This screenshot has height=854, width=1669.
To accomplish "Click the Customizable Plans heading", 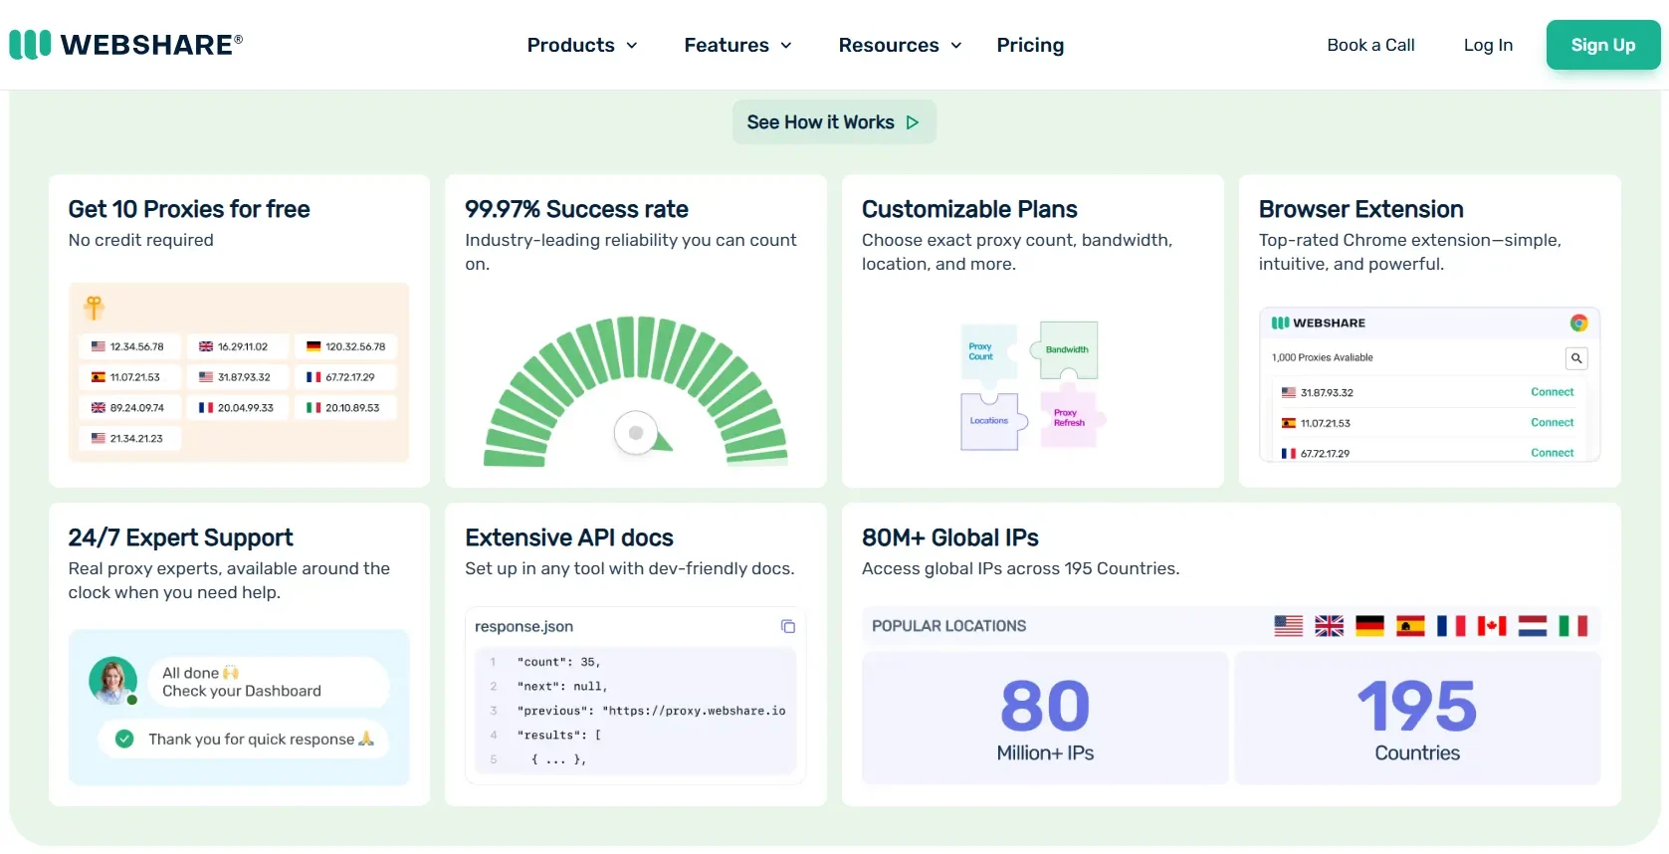I will (x=969, y=209).
